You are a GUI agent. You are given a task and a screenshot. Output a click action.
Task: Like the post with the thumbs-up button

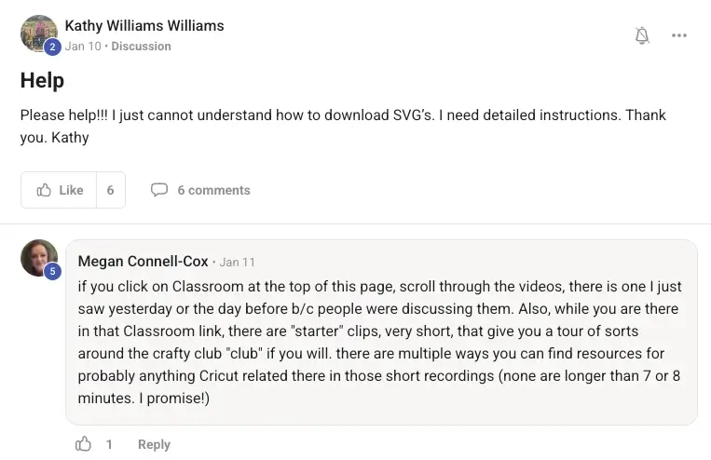tap(60, 190)
